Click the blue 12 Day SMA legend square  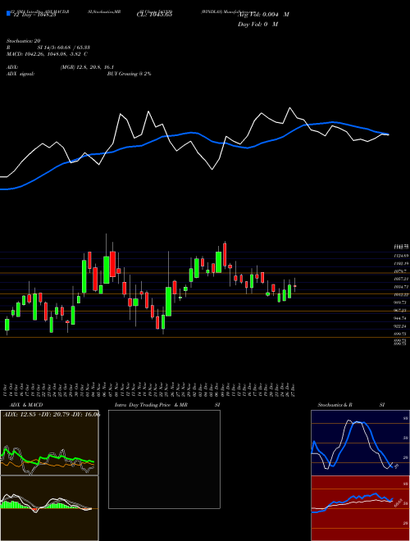pyautogui.click(x=8, y=13)
